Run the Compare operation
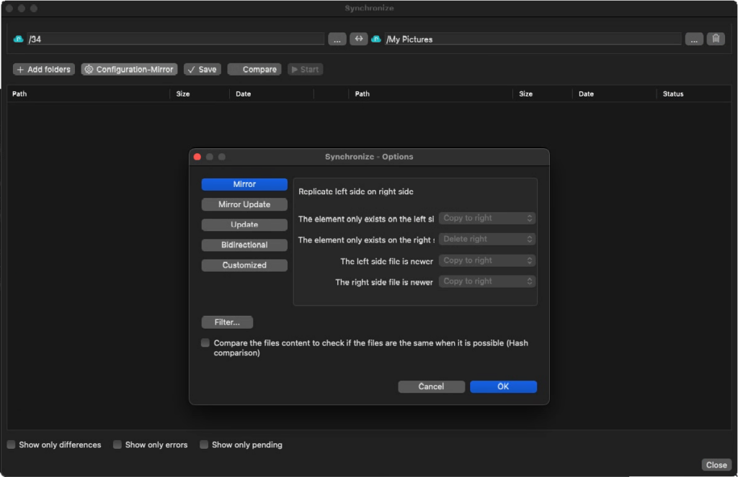The height and width of the screenshot is (477, 738). click(254, 69)
